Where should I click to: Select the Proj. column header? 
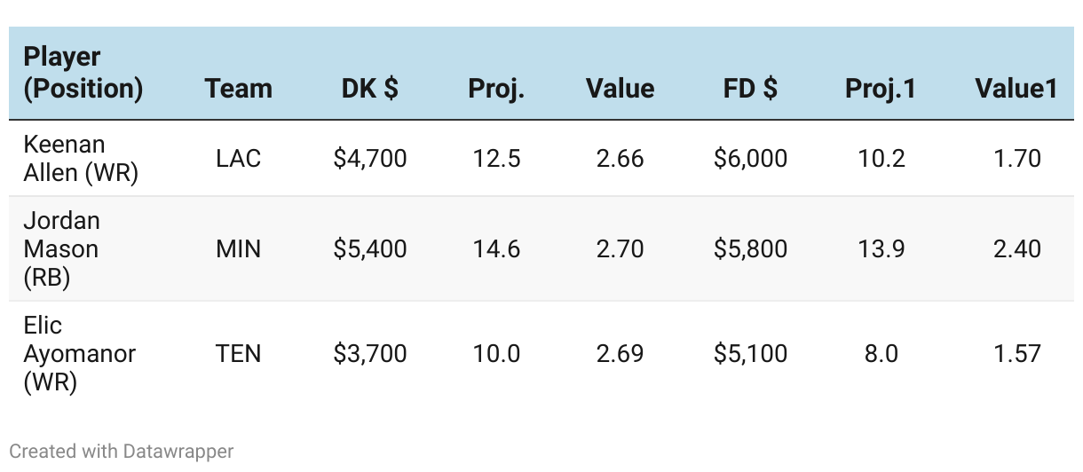(x=496, y=89)
